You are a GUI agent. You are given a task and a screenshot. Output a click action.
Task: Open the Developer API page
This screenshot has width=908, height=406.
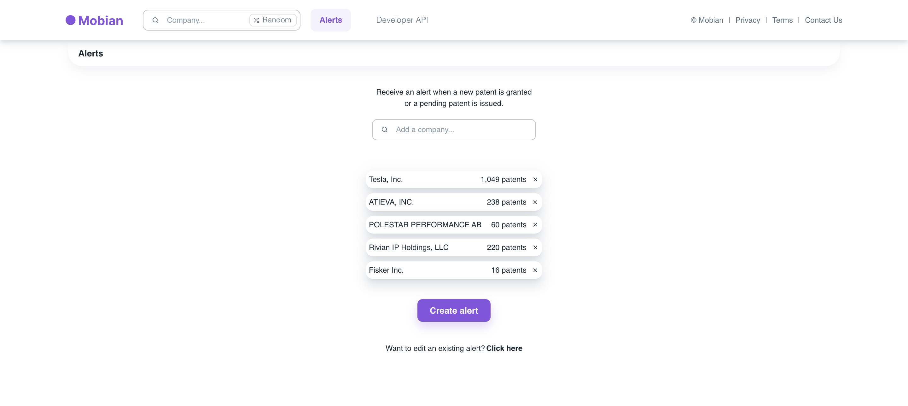click(402, 20)
